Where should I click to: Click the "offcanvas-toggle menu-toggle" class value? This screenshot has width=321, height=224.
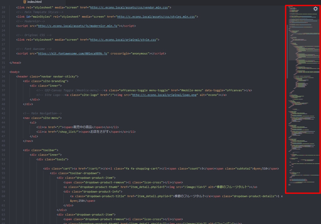click(x=144, y=90)
